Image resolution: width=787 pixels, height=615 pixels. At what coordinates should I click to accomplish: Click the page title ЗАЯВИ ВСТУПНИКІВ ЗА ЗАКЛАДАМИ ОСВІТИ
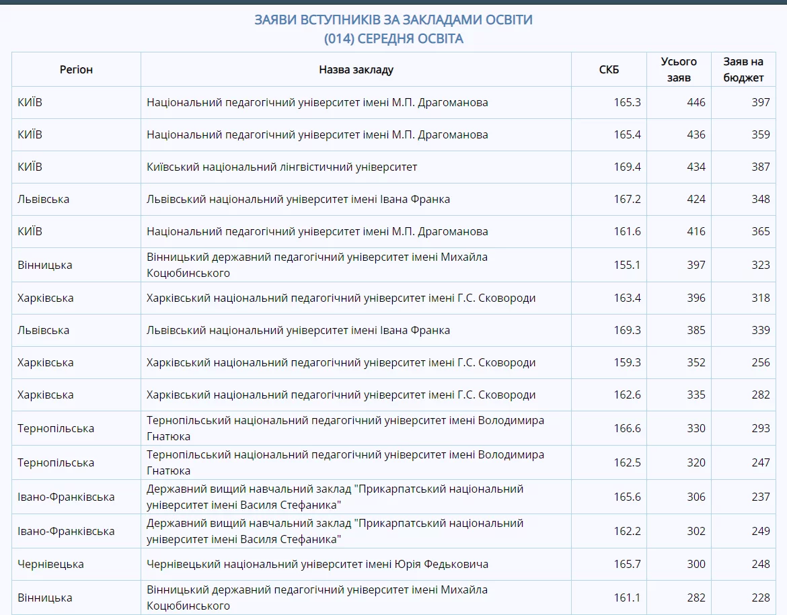pyautogui.click(x=394, y=19)
